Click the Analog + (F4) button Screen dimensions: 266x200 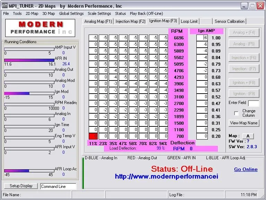pyautogui.click(x=244, y=32)
